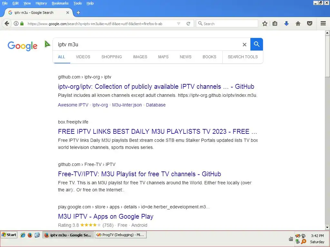Go to home page via house icon
330x247 pixels.
click(298, 23)
